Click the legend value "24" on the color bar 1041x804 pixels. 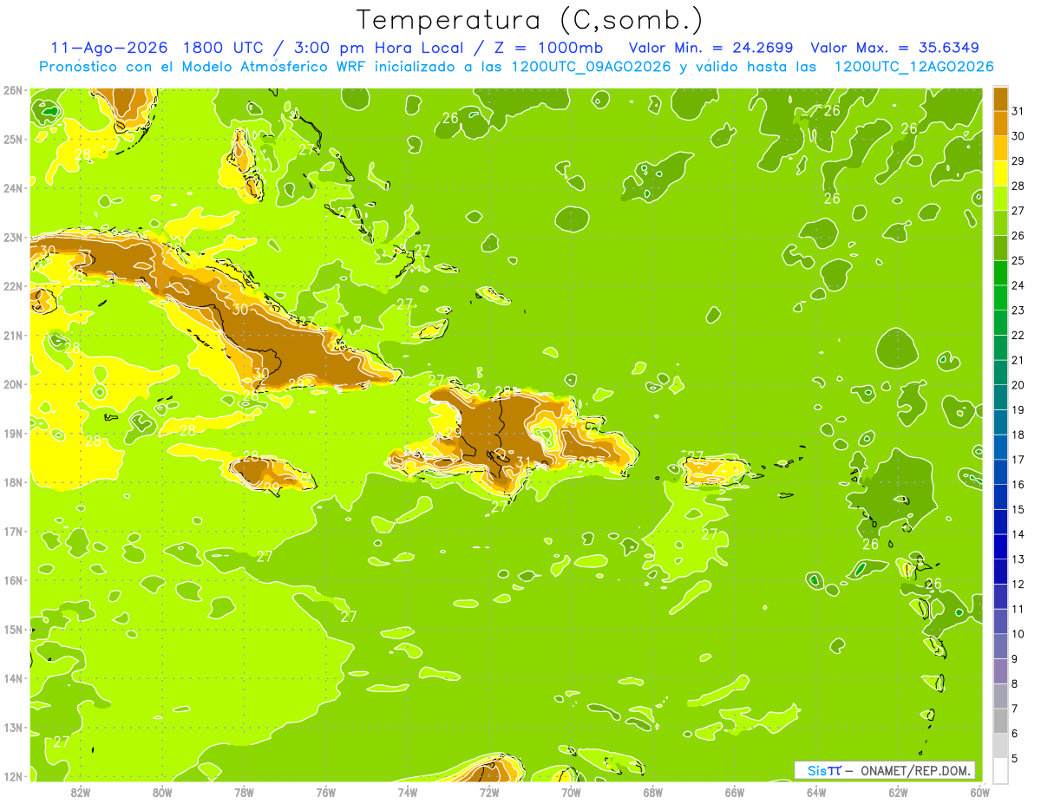[1018, 285]
